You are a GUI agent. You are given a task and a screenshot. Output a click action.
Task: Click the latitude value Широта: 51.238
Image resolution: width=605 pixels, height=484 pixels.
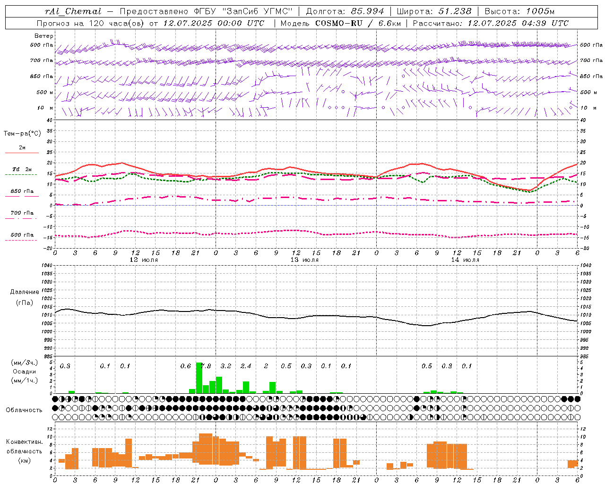[434, 11]
